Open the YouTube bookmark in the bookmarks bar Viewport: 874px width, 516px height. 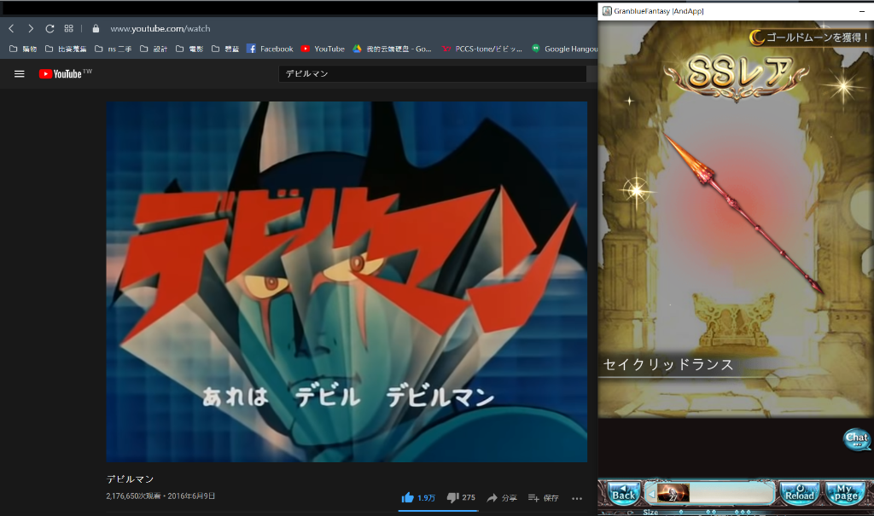tap(323, 49)
